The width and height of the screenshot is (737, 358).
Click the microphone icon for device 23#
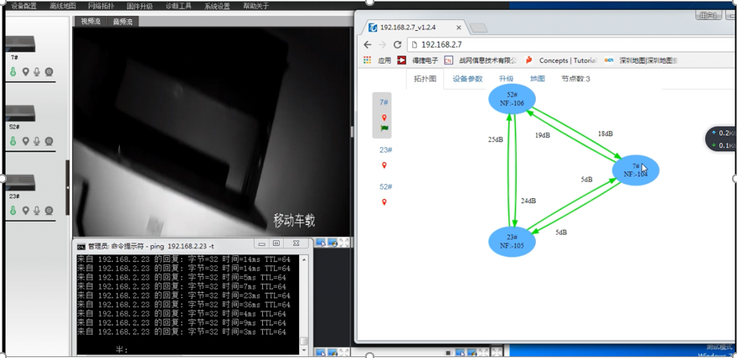pos(37,211)
